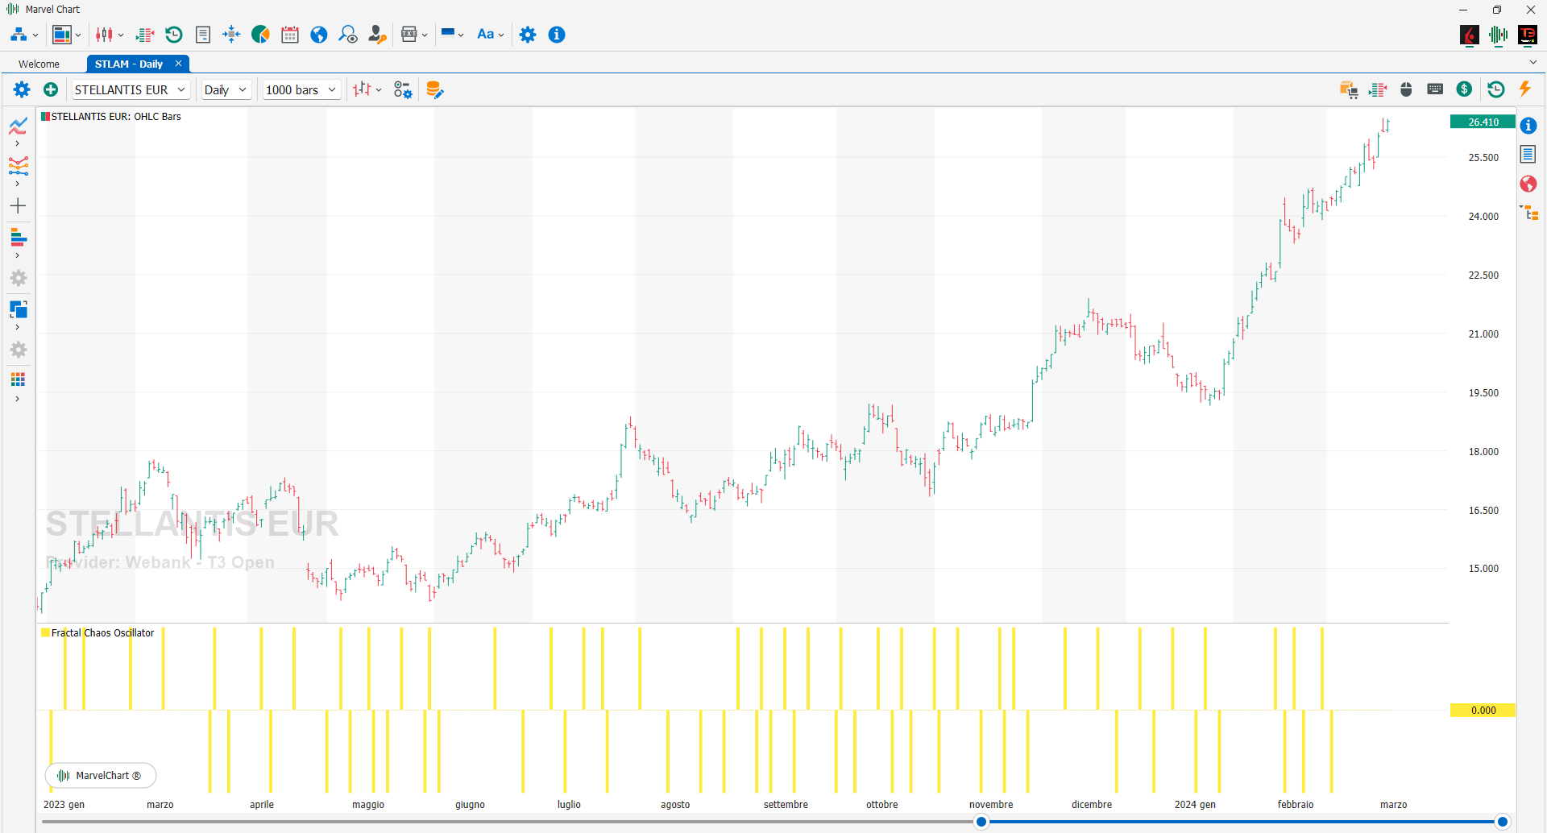This screenshot has width=1547, height=833.
Task: Open the order book icon in main toolbar
Action: [145, 35]
